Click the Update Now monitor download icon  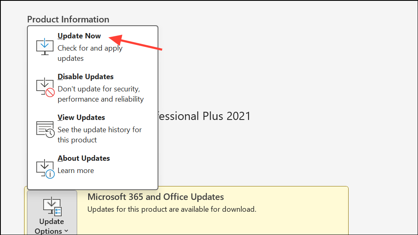tap(45, 47)
